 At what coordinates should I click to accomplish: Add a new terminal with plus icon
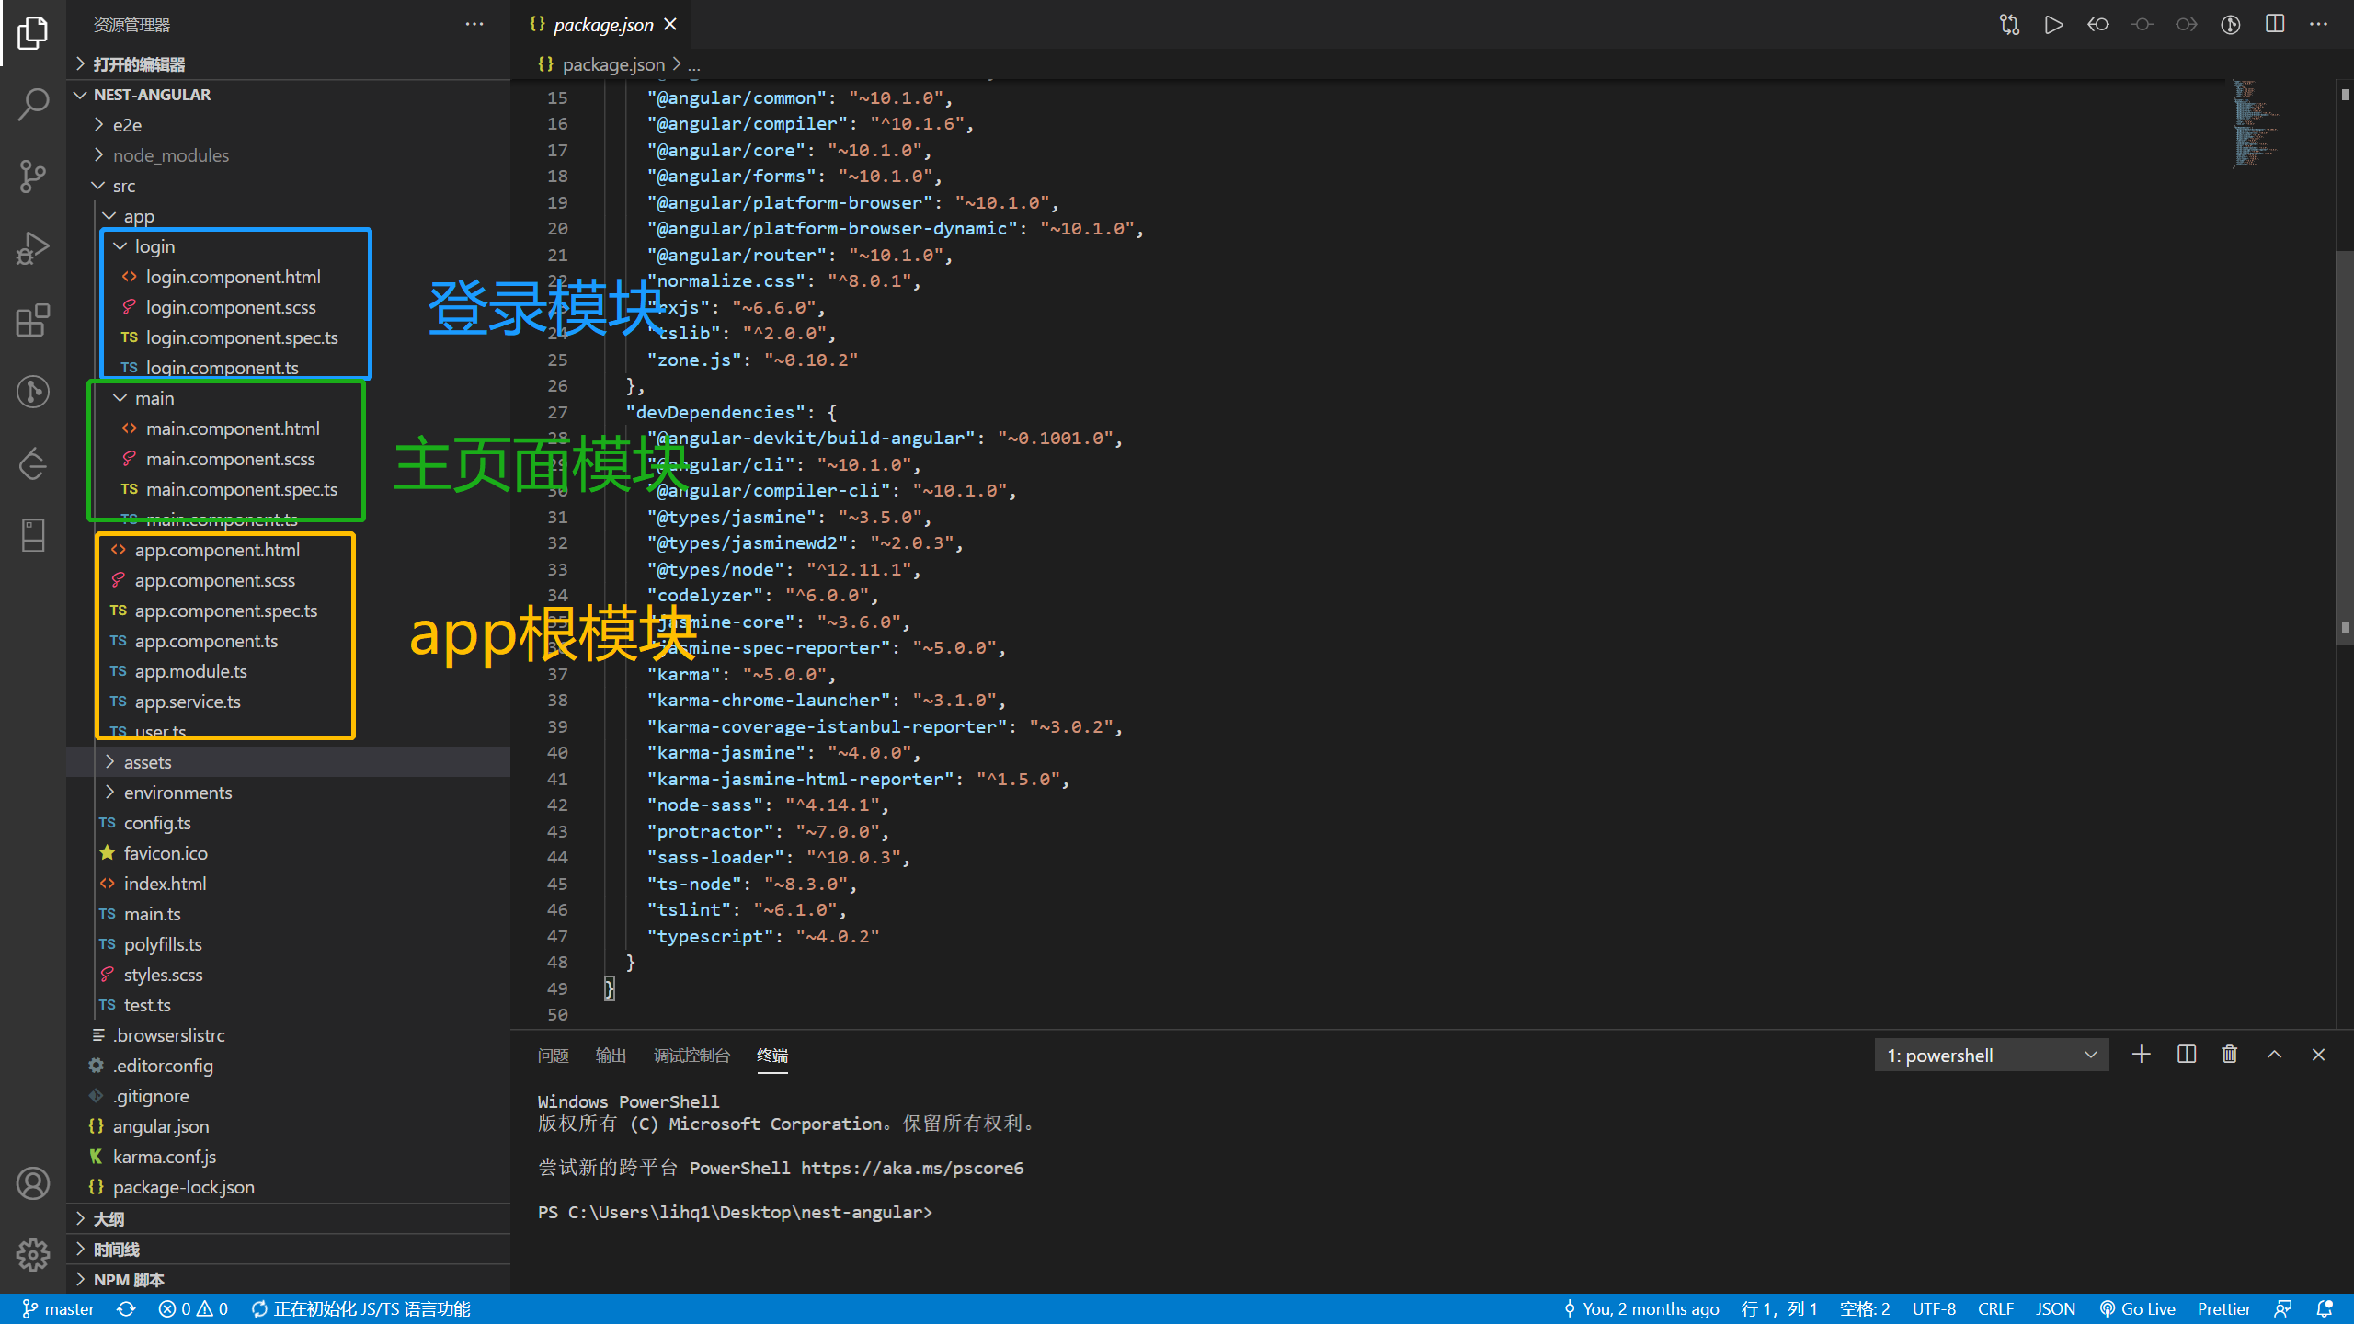2142,1055
